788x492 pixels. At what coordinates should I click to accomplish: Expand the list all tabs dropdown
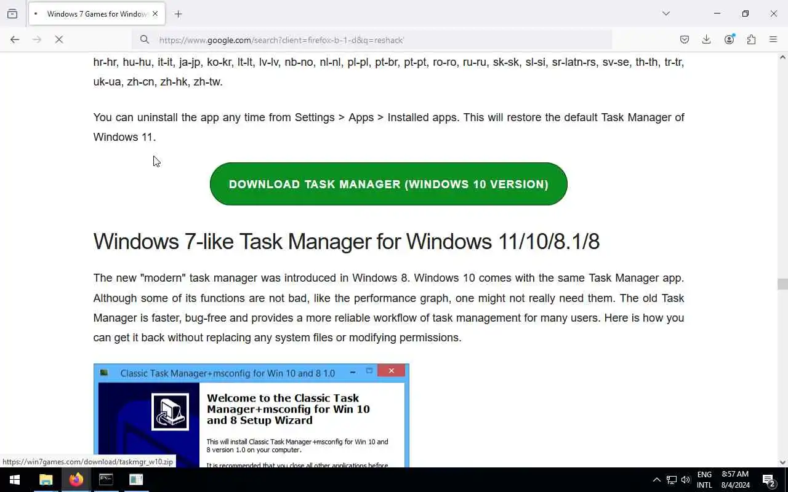pos(665,14)
